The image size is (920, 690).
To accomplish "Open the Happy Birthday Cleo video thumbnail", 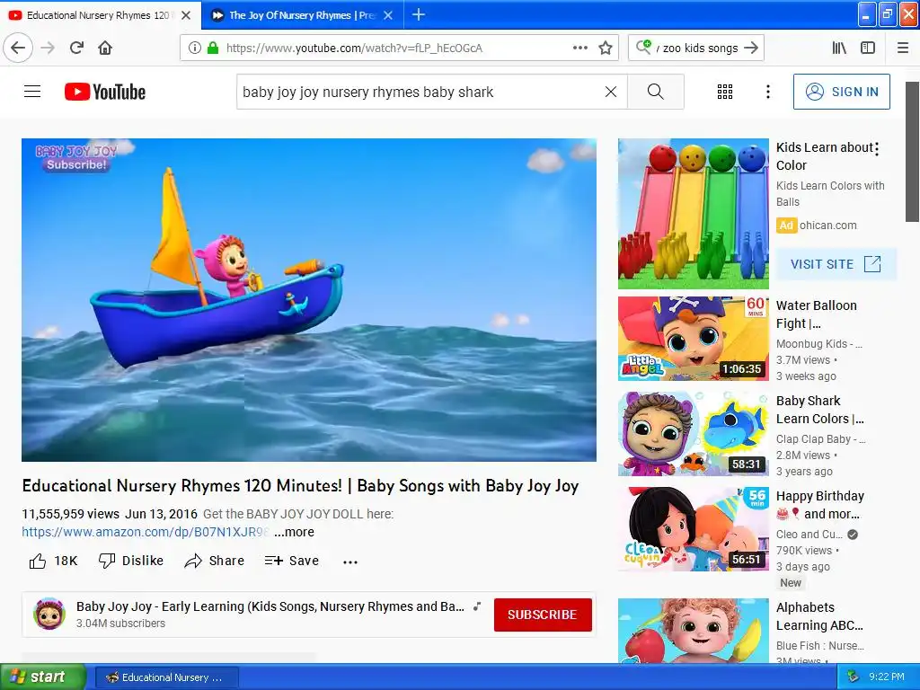I will 693,528.
